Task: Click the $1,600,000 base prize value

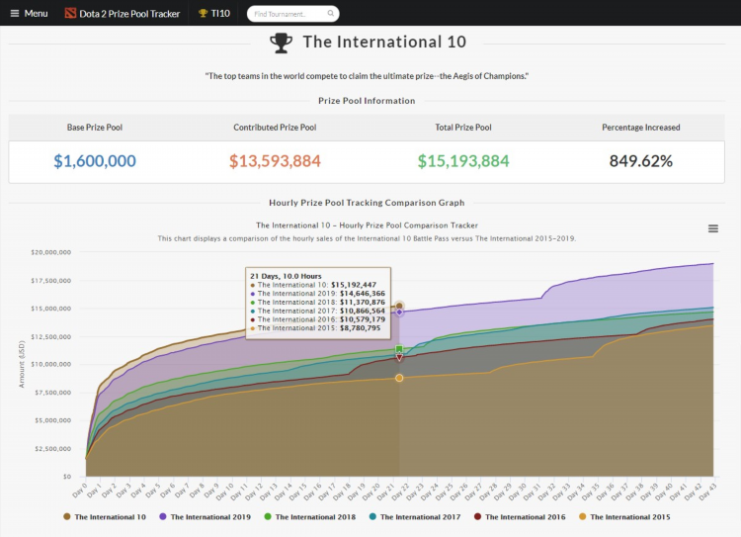Action: (95, 161)
